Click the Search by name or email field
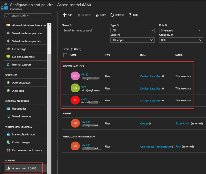Image resolution: width=206 pixels, height=174 pixels. pyautogui.click(x=84, y=30)
